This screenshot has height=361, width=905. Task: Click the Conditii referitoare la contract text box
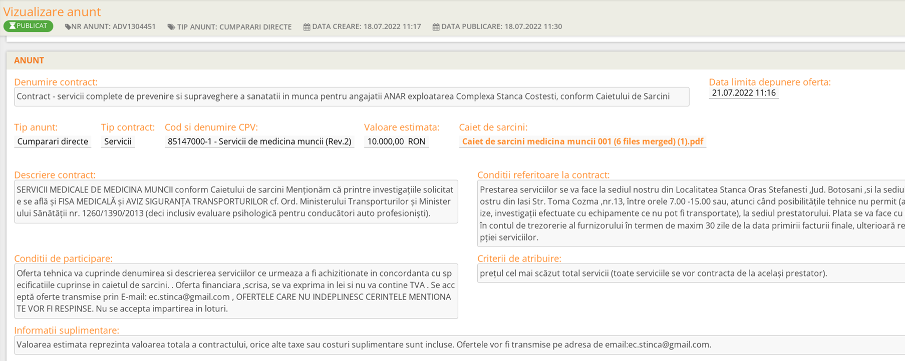[691, 213]
